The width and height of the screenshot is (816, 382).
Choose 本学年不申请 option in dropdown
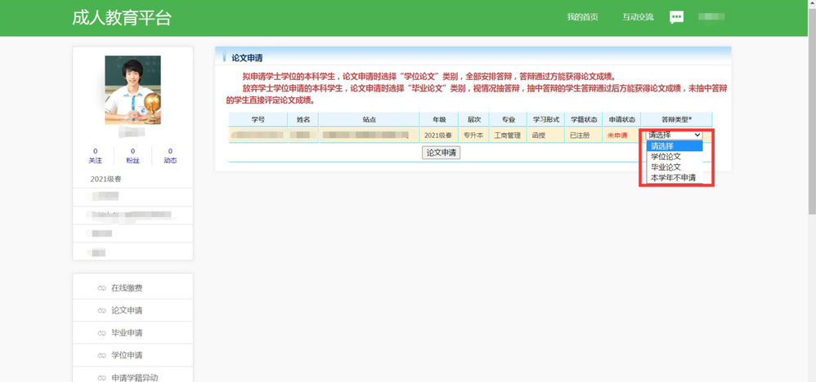[673, 178]
